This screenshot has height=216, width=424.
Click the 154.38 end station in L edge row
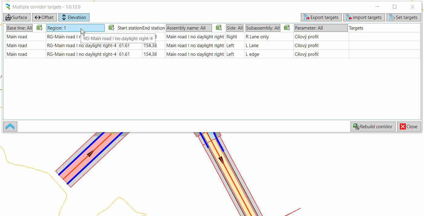tap(154, 54)
